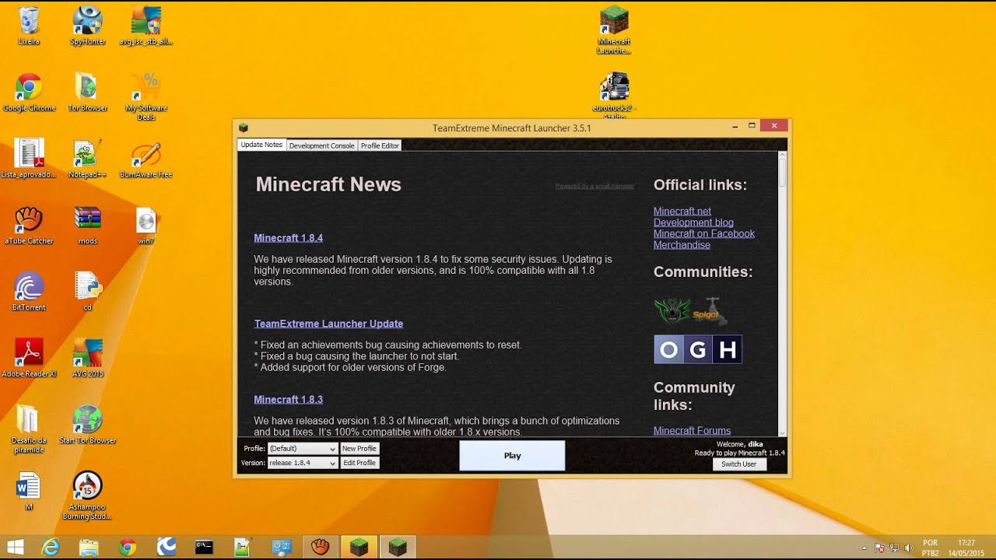Screen dimensions: 996x560
Task: Launch BitTorrent from the desktop
Action: pos(29,292)
